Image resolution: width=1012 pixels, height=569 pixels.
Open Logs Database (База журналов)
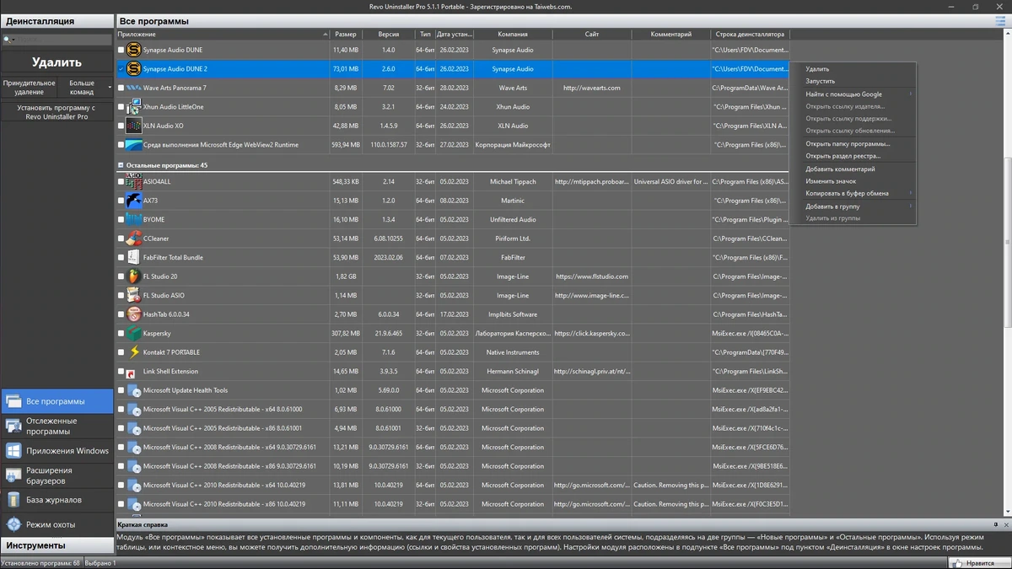(57, 500)
